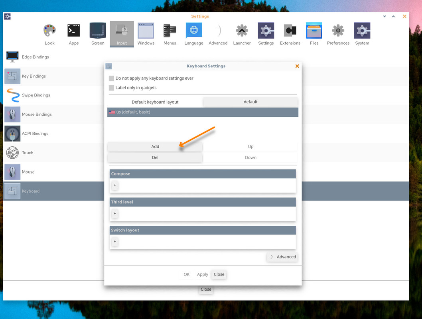Select Mouse Bindings list item

coord(54,114)
